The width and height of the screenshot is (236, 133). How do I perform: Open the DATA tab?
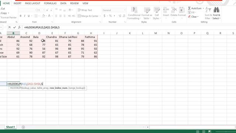click(x=63, y=3)
